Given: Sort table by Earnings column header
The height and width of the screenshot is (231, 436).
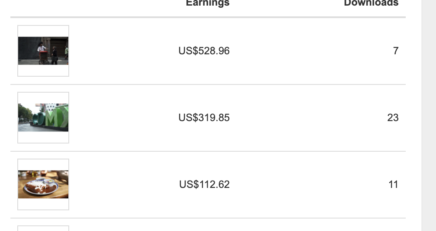Looking at the screenshot, I should click(208, 3).
